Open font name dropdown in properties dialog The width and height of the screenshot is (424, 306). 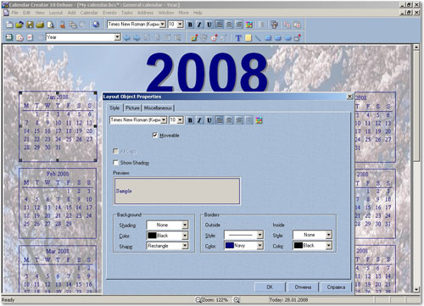pyautogui.click(x=164, y=120)
